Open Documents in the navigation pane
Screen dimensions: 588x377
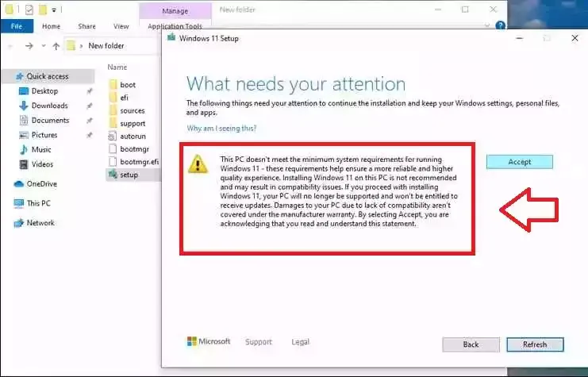pos(50,120)
